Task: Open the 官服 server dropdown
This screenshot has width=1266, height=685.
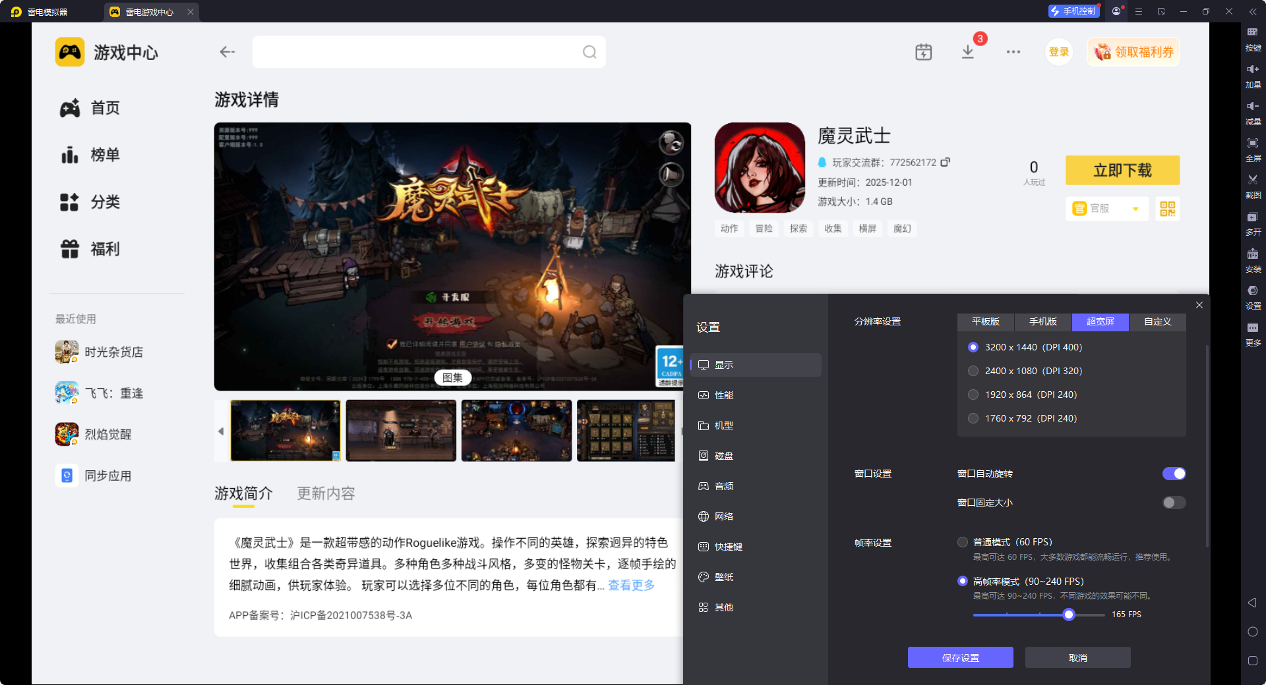Action: pos(1106,208)
